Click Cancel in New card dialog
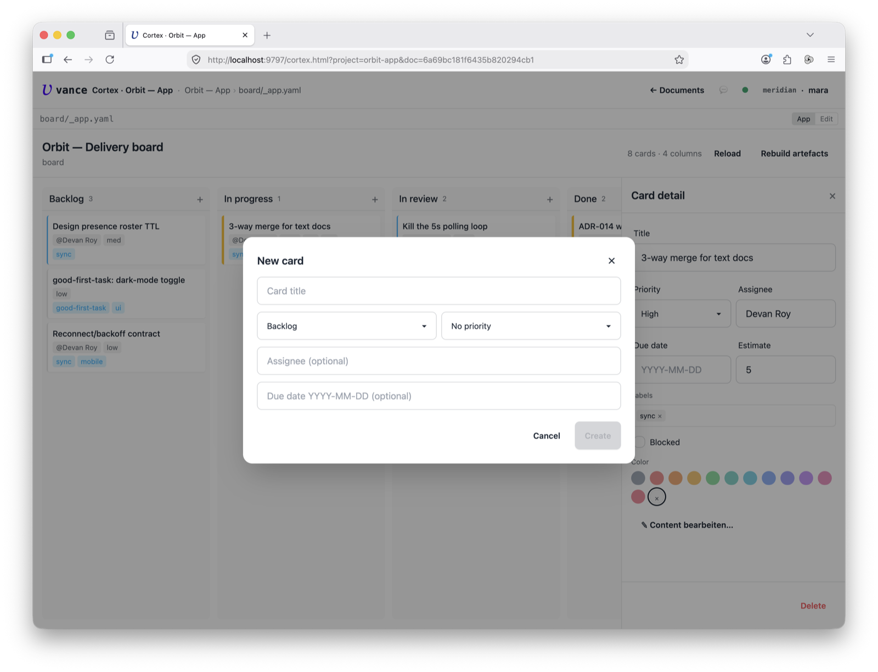The image size is (878, 672). tap(547, 435)
